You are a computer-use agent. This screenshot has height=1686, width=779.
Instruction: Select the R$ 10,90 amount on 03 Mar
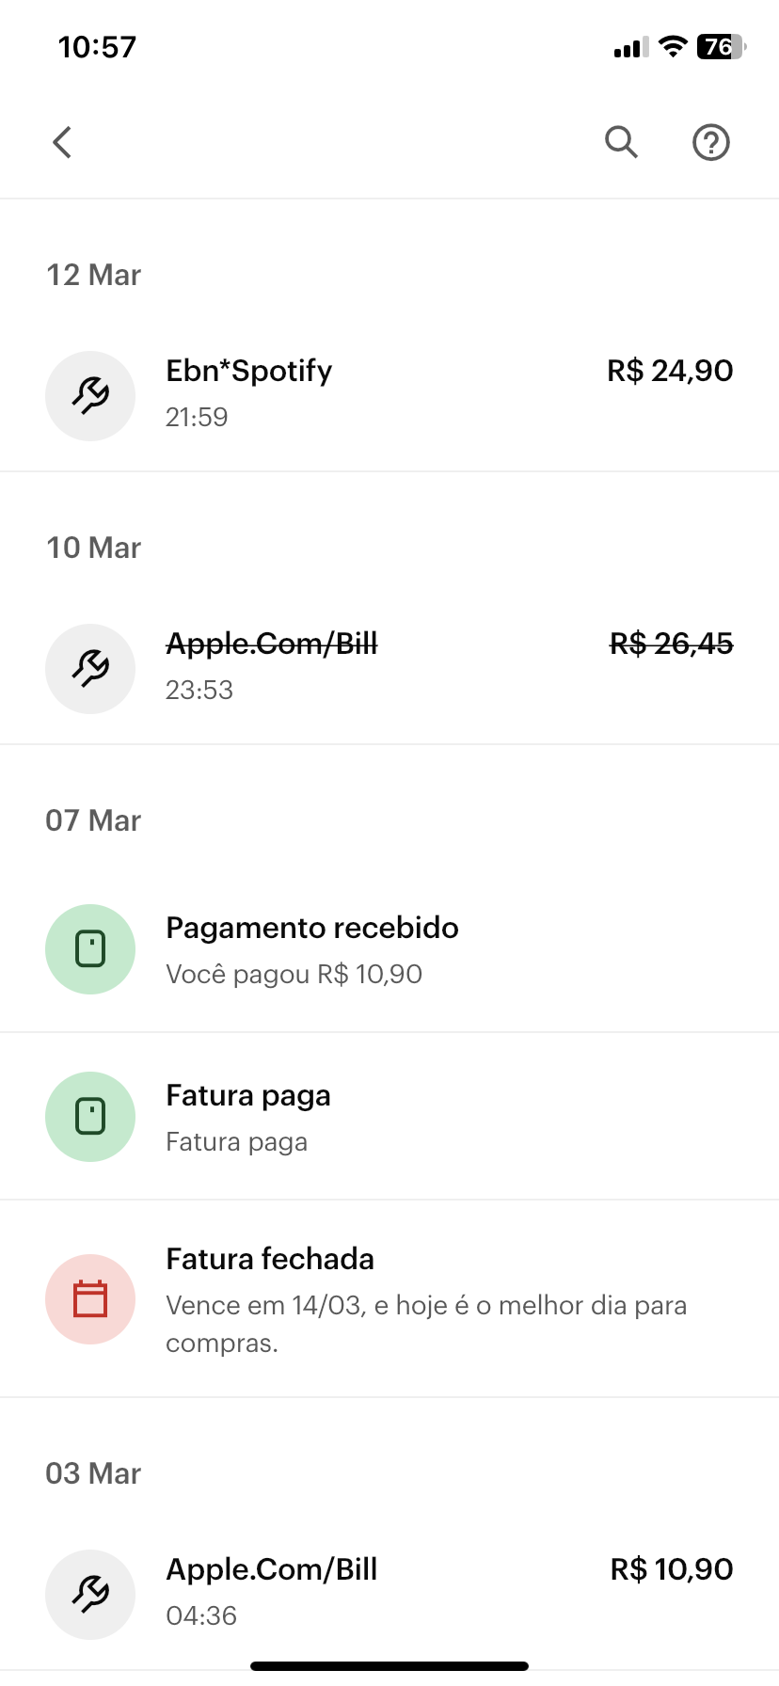pyautogui.click(x=672, y=1569)
